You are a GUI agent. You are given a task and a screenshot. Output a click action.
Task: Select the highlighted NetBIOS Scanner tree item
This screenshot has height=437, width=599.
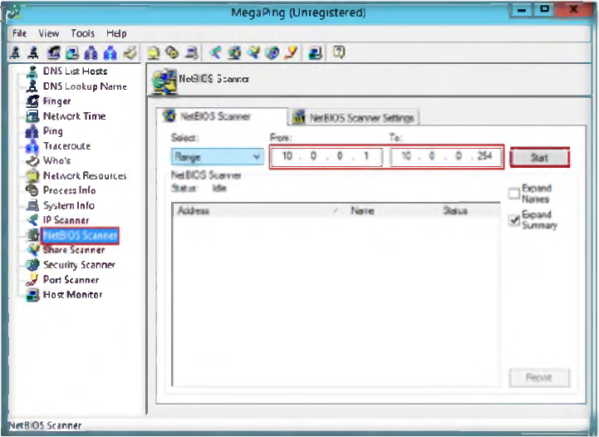[80, 235]
